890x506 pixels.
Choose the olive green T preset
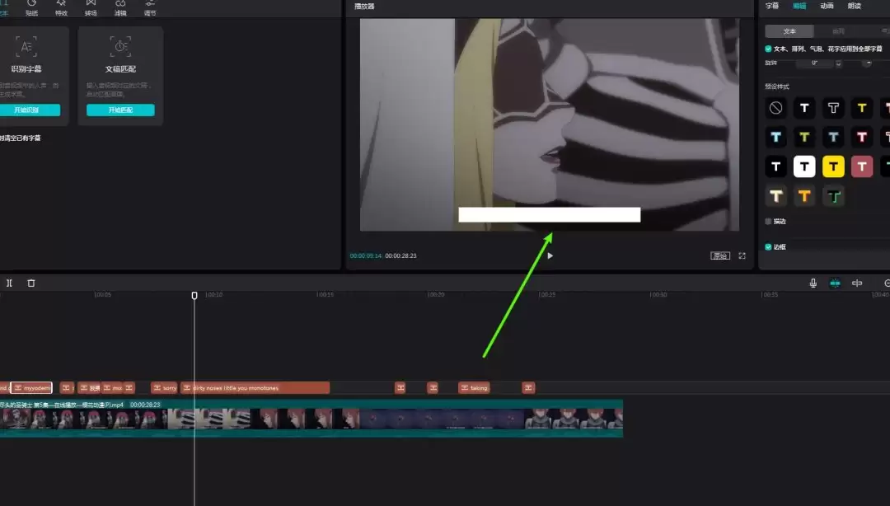(804, 137)
